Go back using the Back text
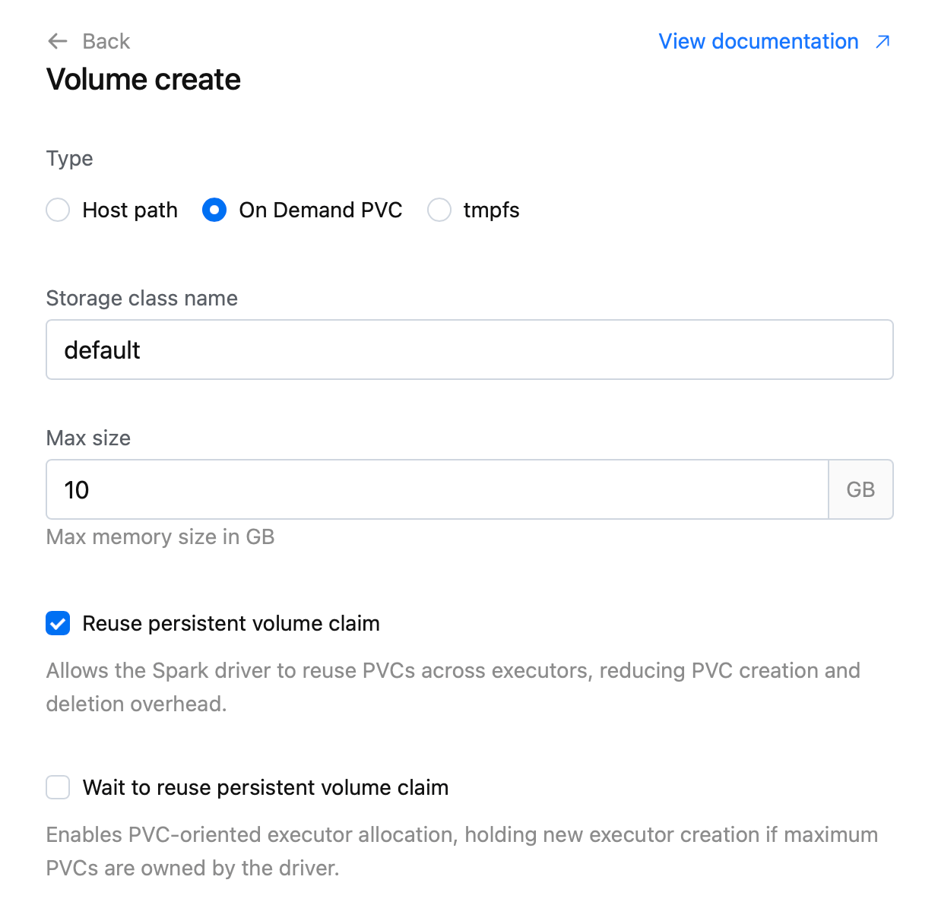The image size is (938, 924). (x=106, y=41)
